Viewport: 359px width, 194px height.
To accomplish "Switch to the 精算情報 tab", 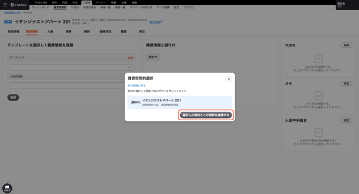I will pos(32,32).
